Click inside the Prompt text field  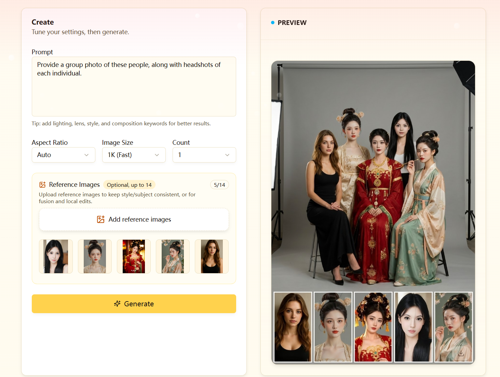click(134, 86)
